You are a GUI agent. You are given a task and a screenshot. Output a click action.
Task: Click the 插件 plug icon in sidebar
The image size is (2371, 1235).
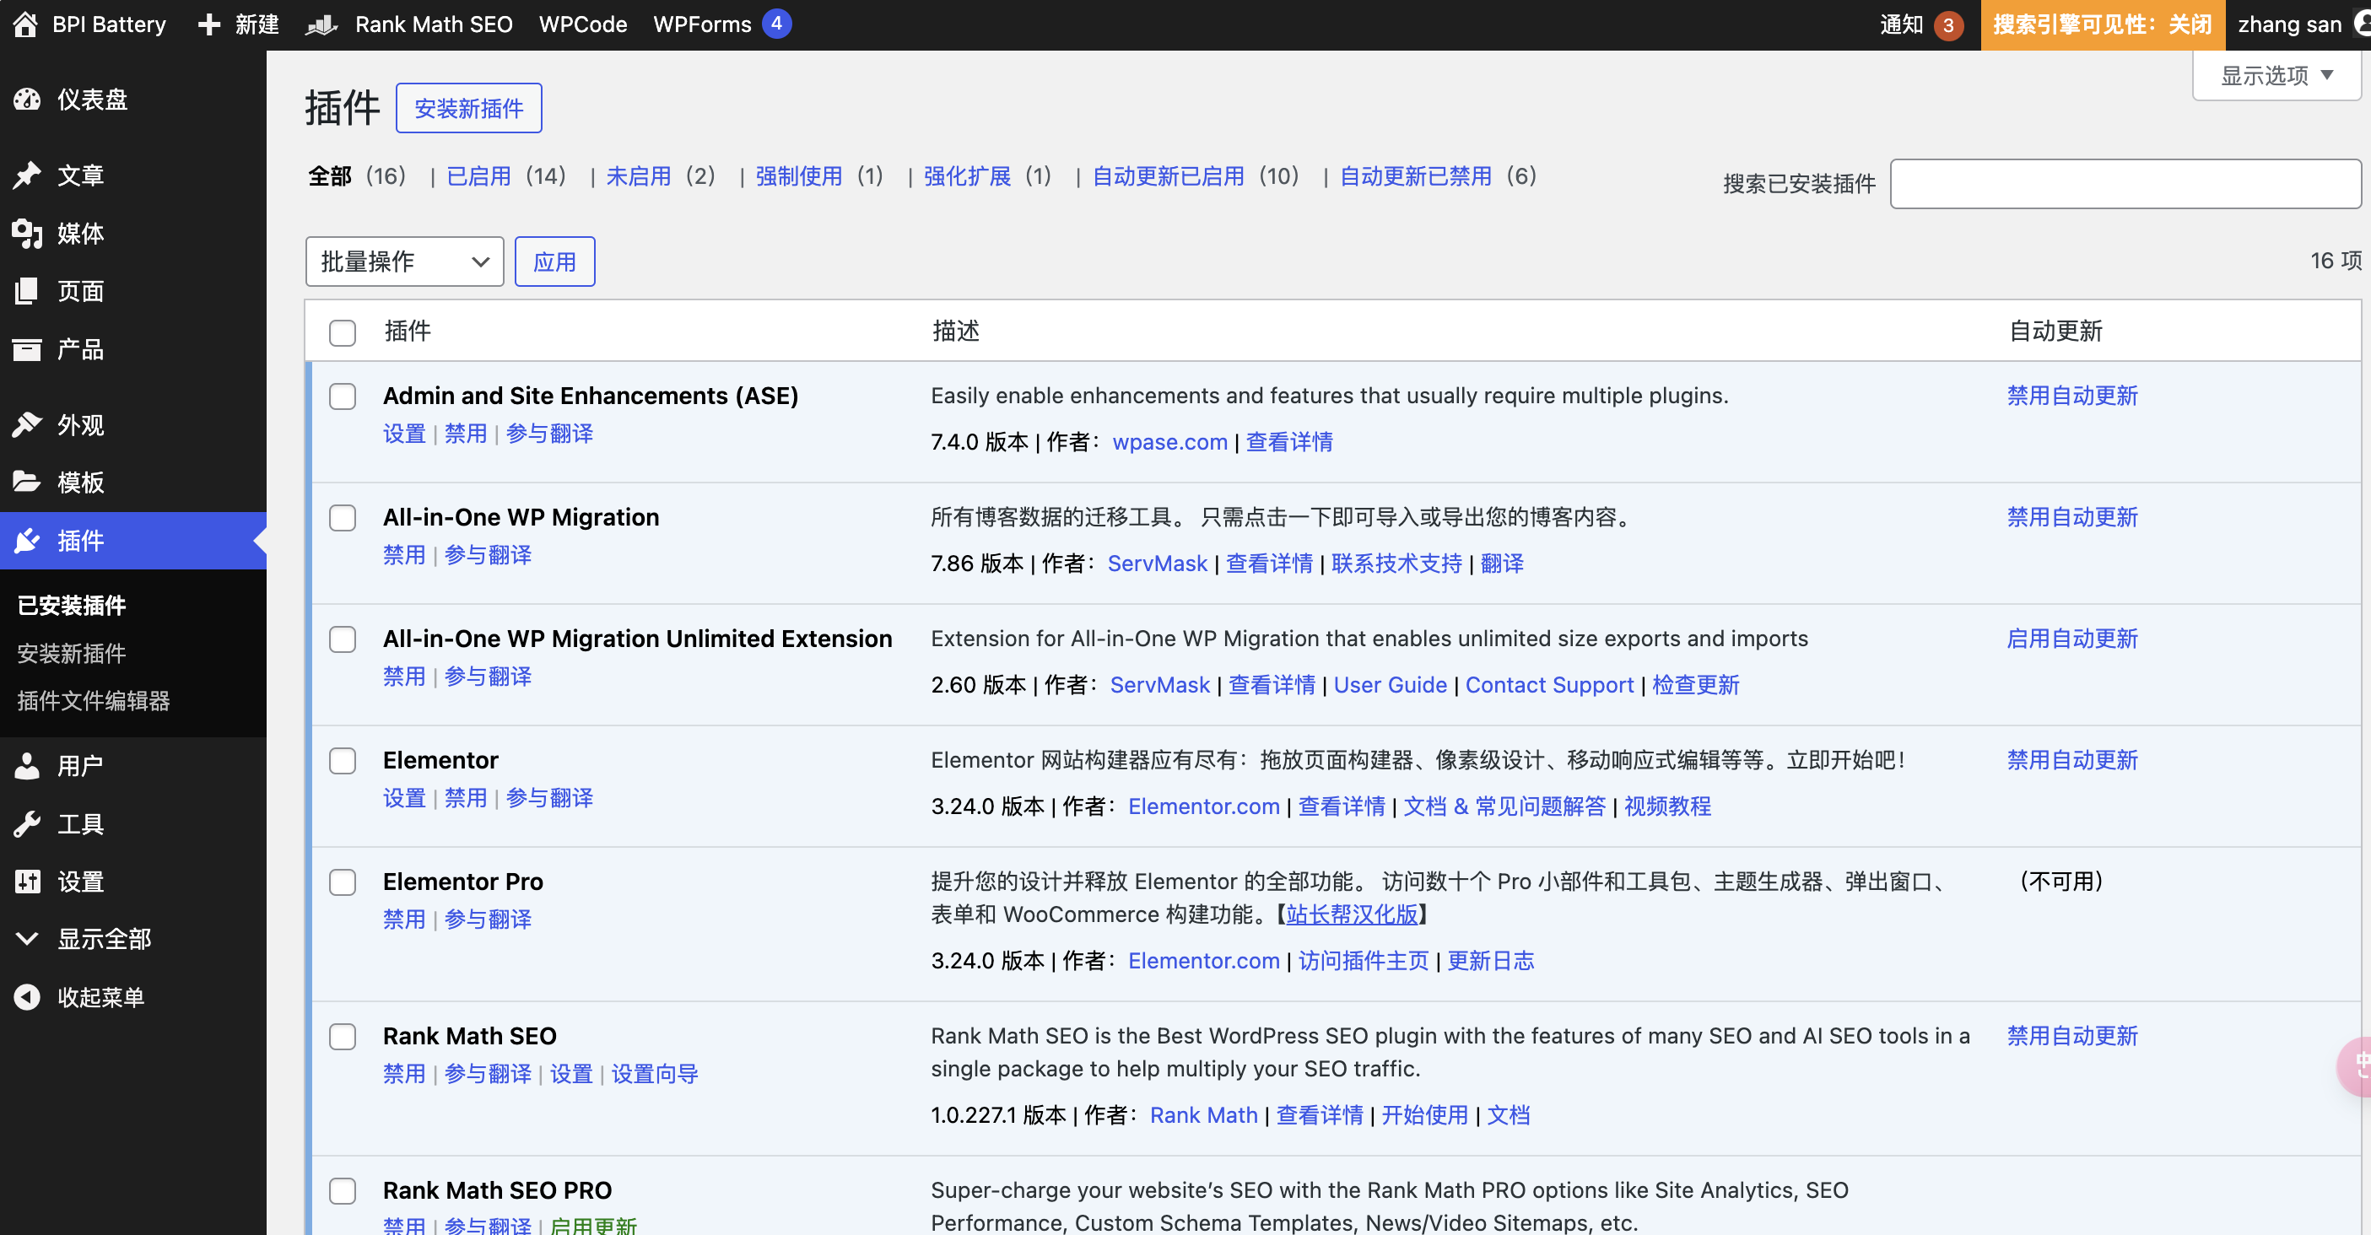(x=28, y=540)
